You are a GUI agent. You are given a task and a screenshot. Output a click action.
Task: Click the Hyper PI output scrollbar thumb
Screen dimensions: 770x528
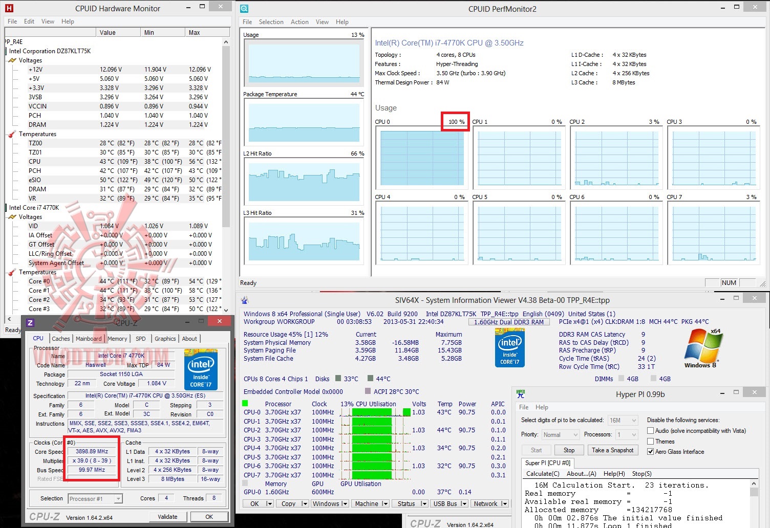754,492
